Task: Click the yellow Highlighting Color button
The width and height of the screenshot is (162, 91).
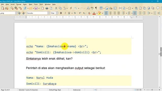Action: (x=99, y=13)
